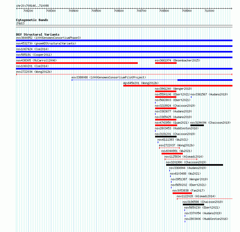Screen dimensions: 240x232
Task: Click the nsv4743950 (Quan2021) label
Action: 172,123
